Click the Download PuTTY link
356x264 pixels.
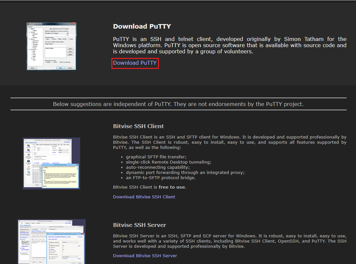pyautogui.click(x=135, y=63)
